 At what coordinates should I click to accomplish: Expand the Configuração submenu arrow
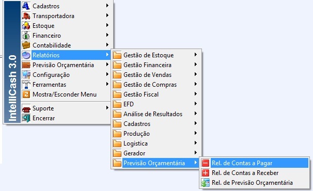tap(107, 74)
